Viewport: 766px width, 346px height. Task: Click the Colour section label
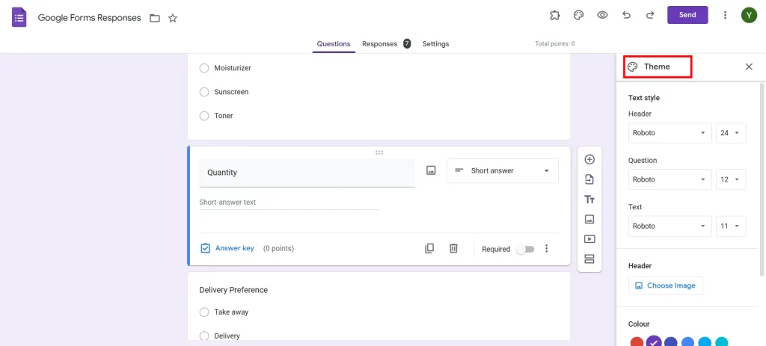[639, 324]
